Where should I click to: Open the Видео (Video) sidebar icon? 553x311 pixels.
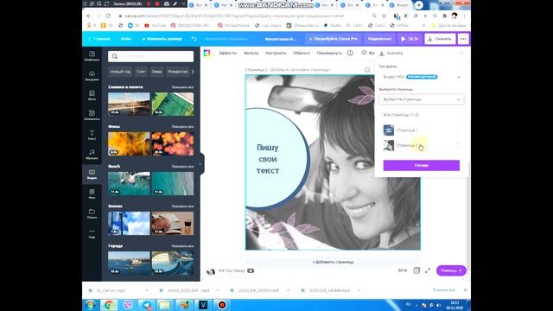point(92,175)
